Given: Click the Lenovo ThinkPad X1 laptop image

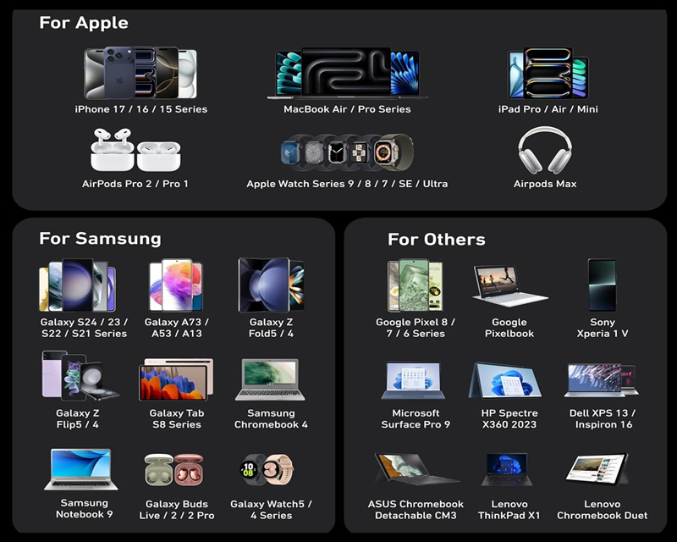Looking at the screenshot, I should 509,470.
